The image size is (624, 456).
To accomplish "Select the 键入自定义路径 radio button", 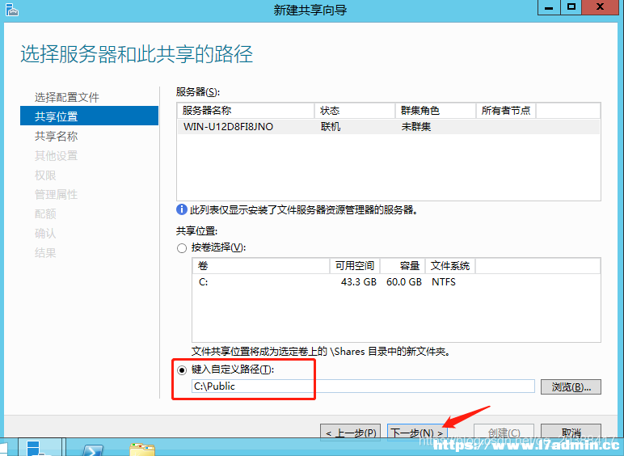I will (182, 370).
